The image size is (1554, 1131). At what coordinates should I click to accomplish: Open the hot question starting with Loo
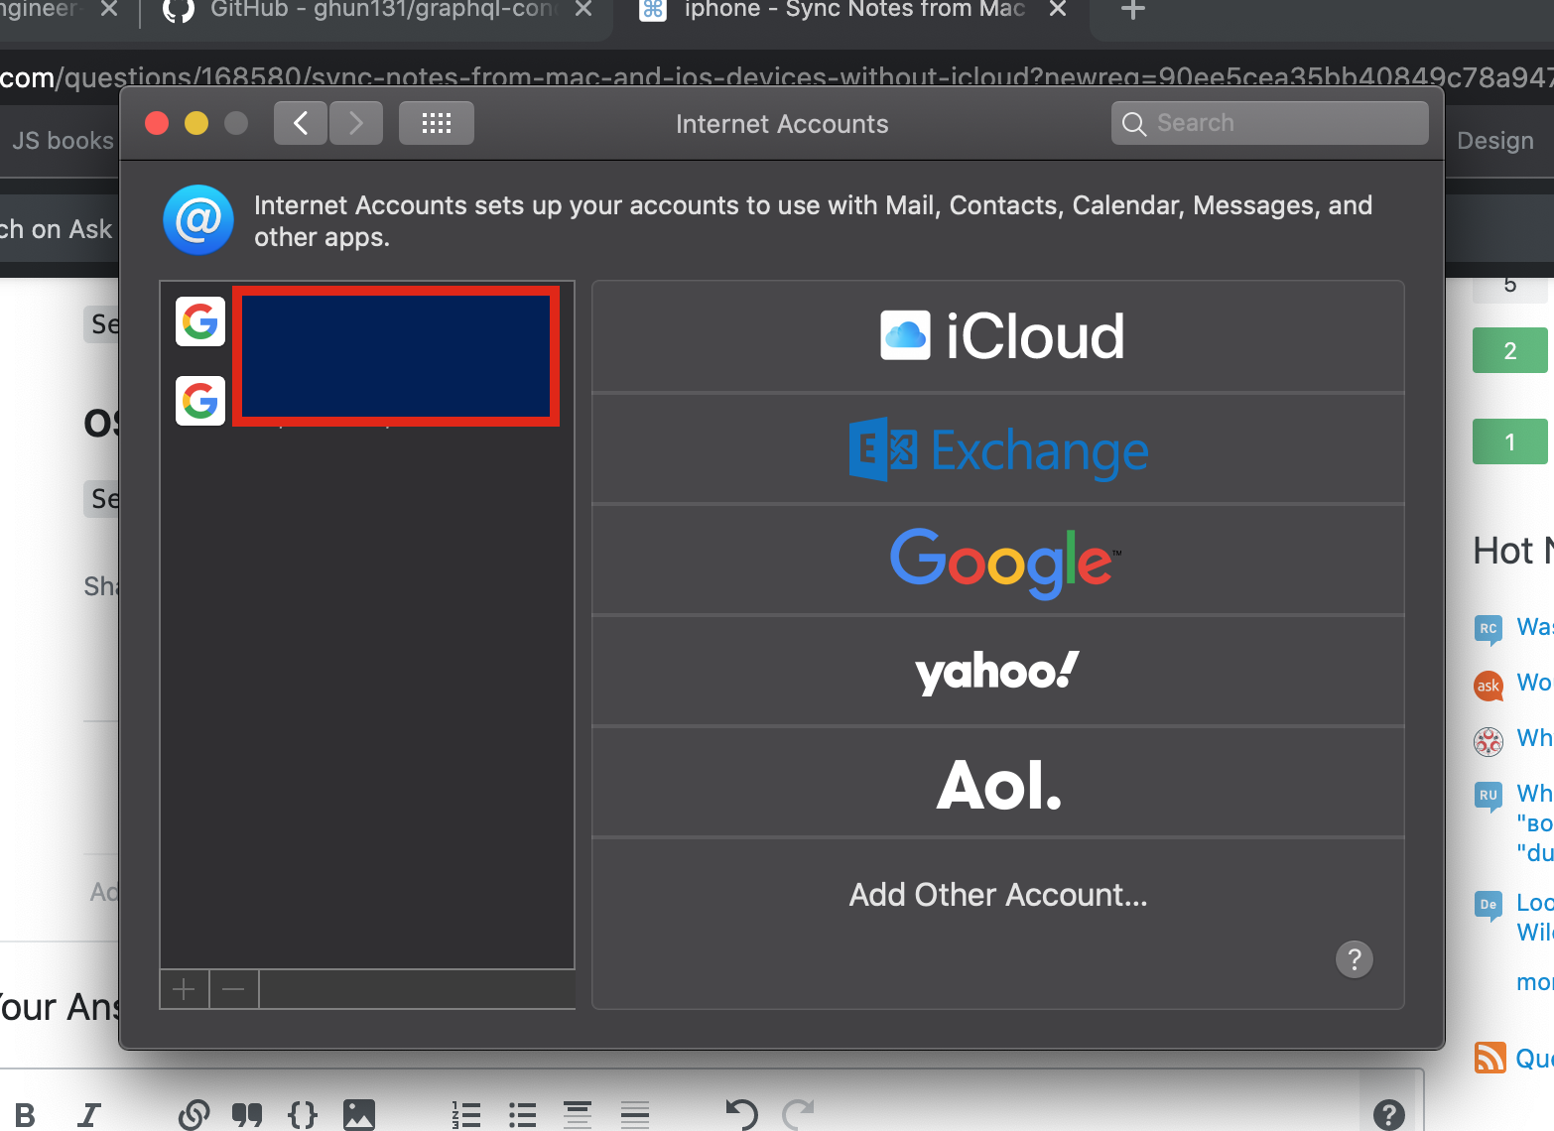(x=1534, y=917)
